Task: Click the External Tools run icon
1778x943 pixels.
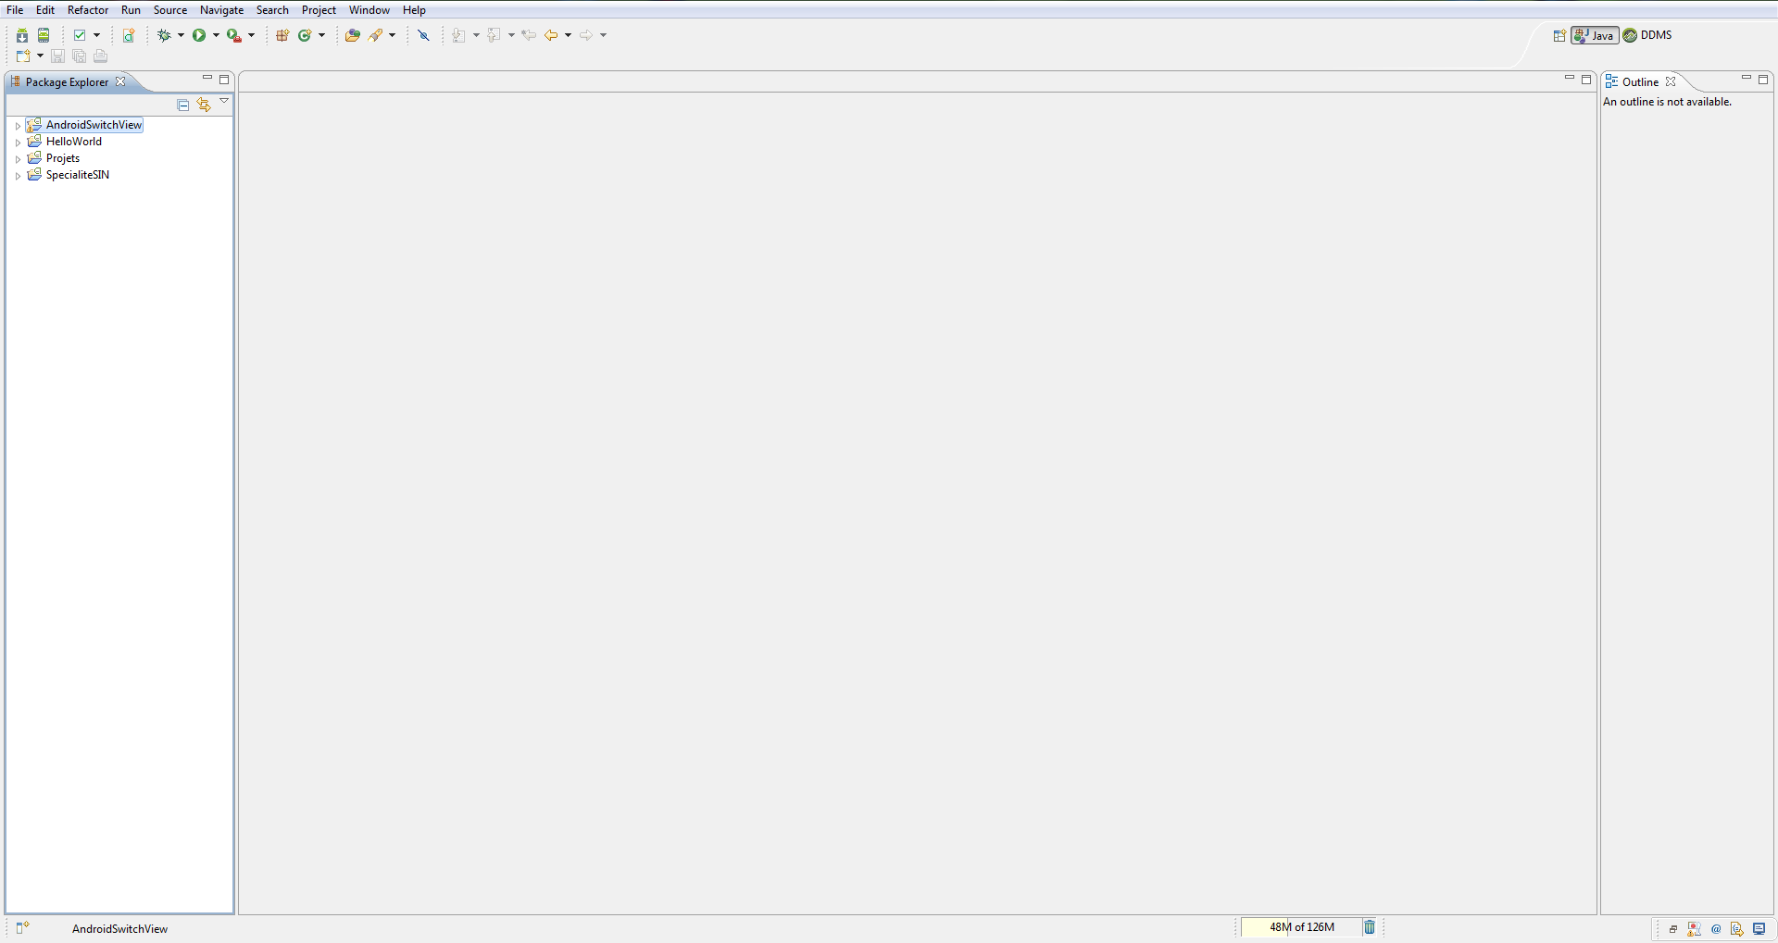Action: (x=234, y=35)
